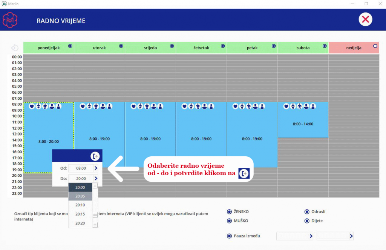Image resolution: width=386 pixels, height=250 pixels.
Task: Click the Merlin flower logo in the header
Action: [x=10, y=20]
